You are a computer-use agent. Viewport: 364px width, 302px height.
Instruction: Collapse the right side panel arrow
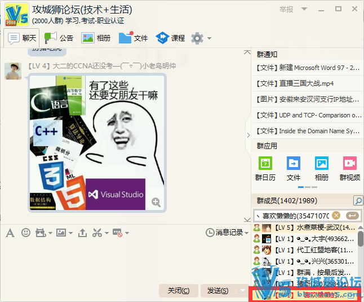point(248,135)
